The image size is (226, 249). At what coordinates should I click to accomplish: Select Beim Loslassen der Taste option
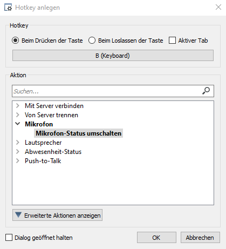tap(92, 41)
